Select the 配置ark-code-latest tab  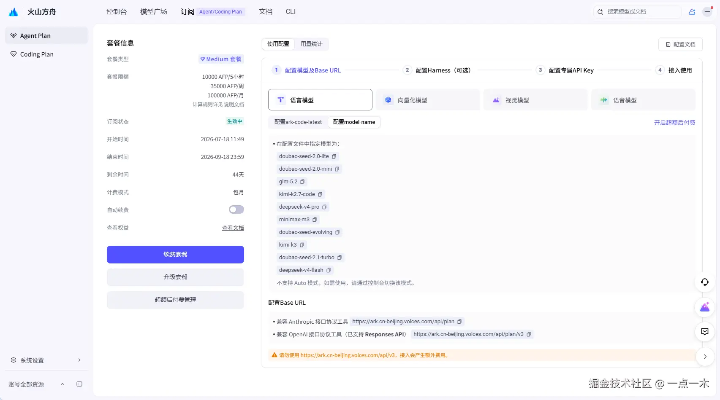pyautogui.click(x=298, y=122)
